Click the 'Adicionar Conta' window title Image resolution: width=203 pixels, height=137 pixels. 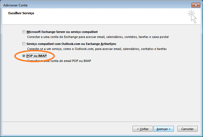(x=16, y=5)
